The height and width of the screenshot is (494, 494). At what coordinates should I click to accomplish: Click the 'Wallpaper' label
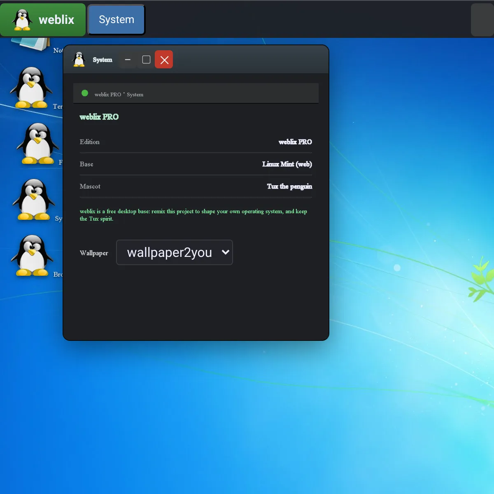[x=94, y=253]
